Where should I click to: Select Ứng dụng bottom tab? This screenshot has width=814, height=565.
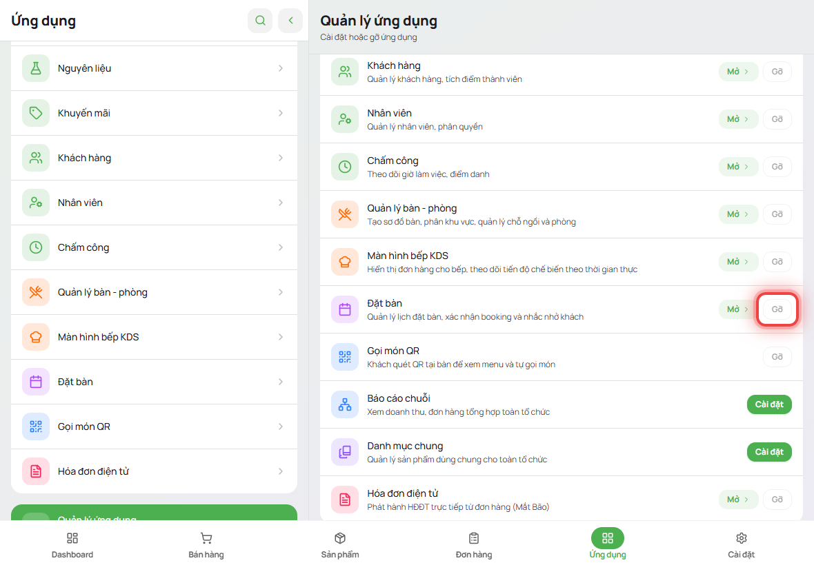(607, 544)
